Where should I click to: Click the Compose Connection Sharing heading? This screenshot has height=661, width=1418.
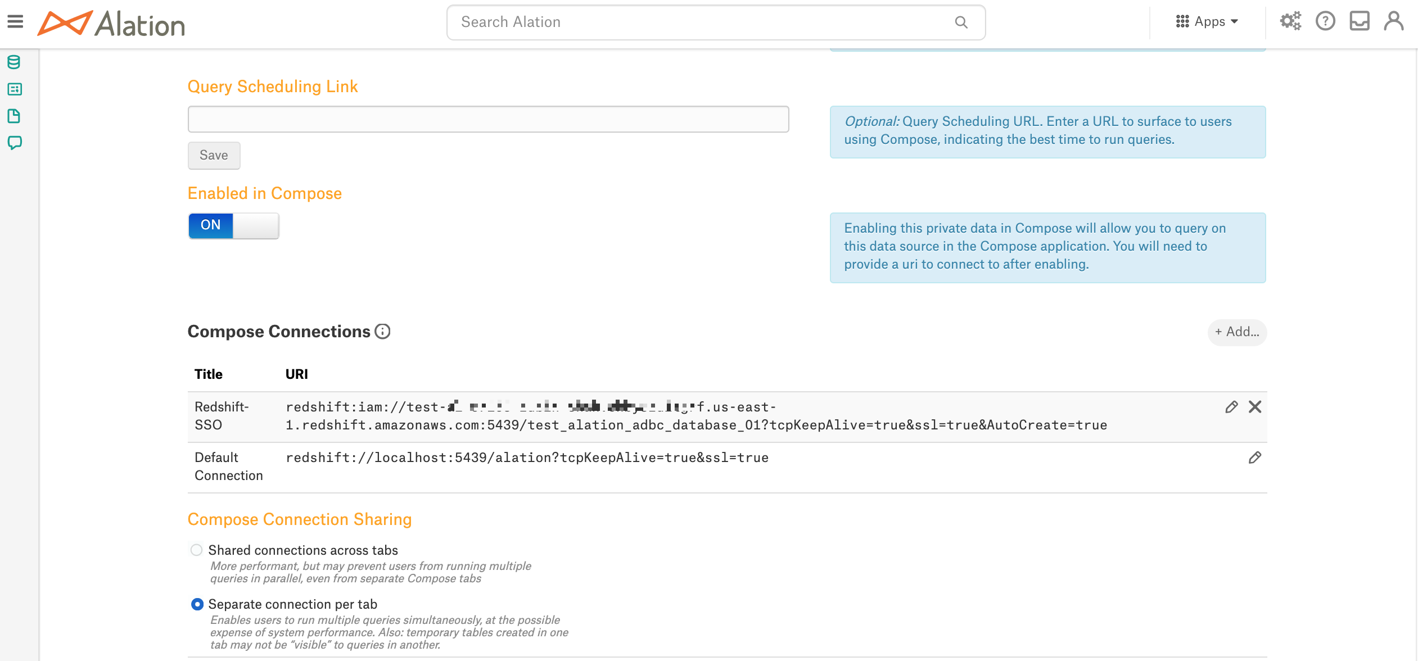click(299, 519)
